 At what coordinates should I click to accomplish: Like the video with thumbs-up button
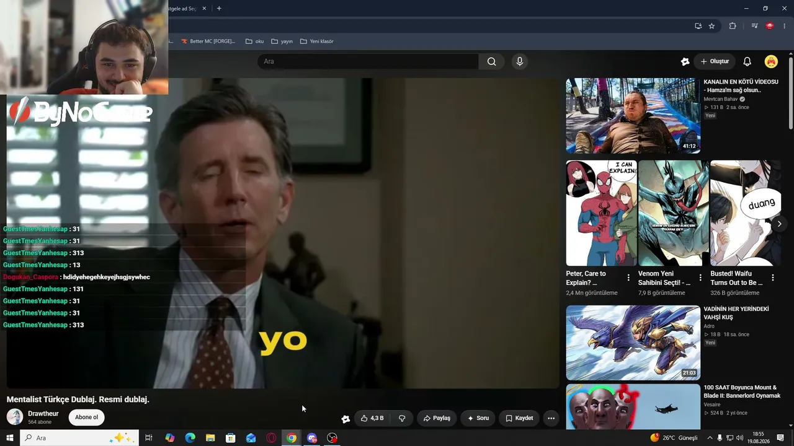(x=372, y=418)
